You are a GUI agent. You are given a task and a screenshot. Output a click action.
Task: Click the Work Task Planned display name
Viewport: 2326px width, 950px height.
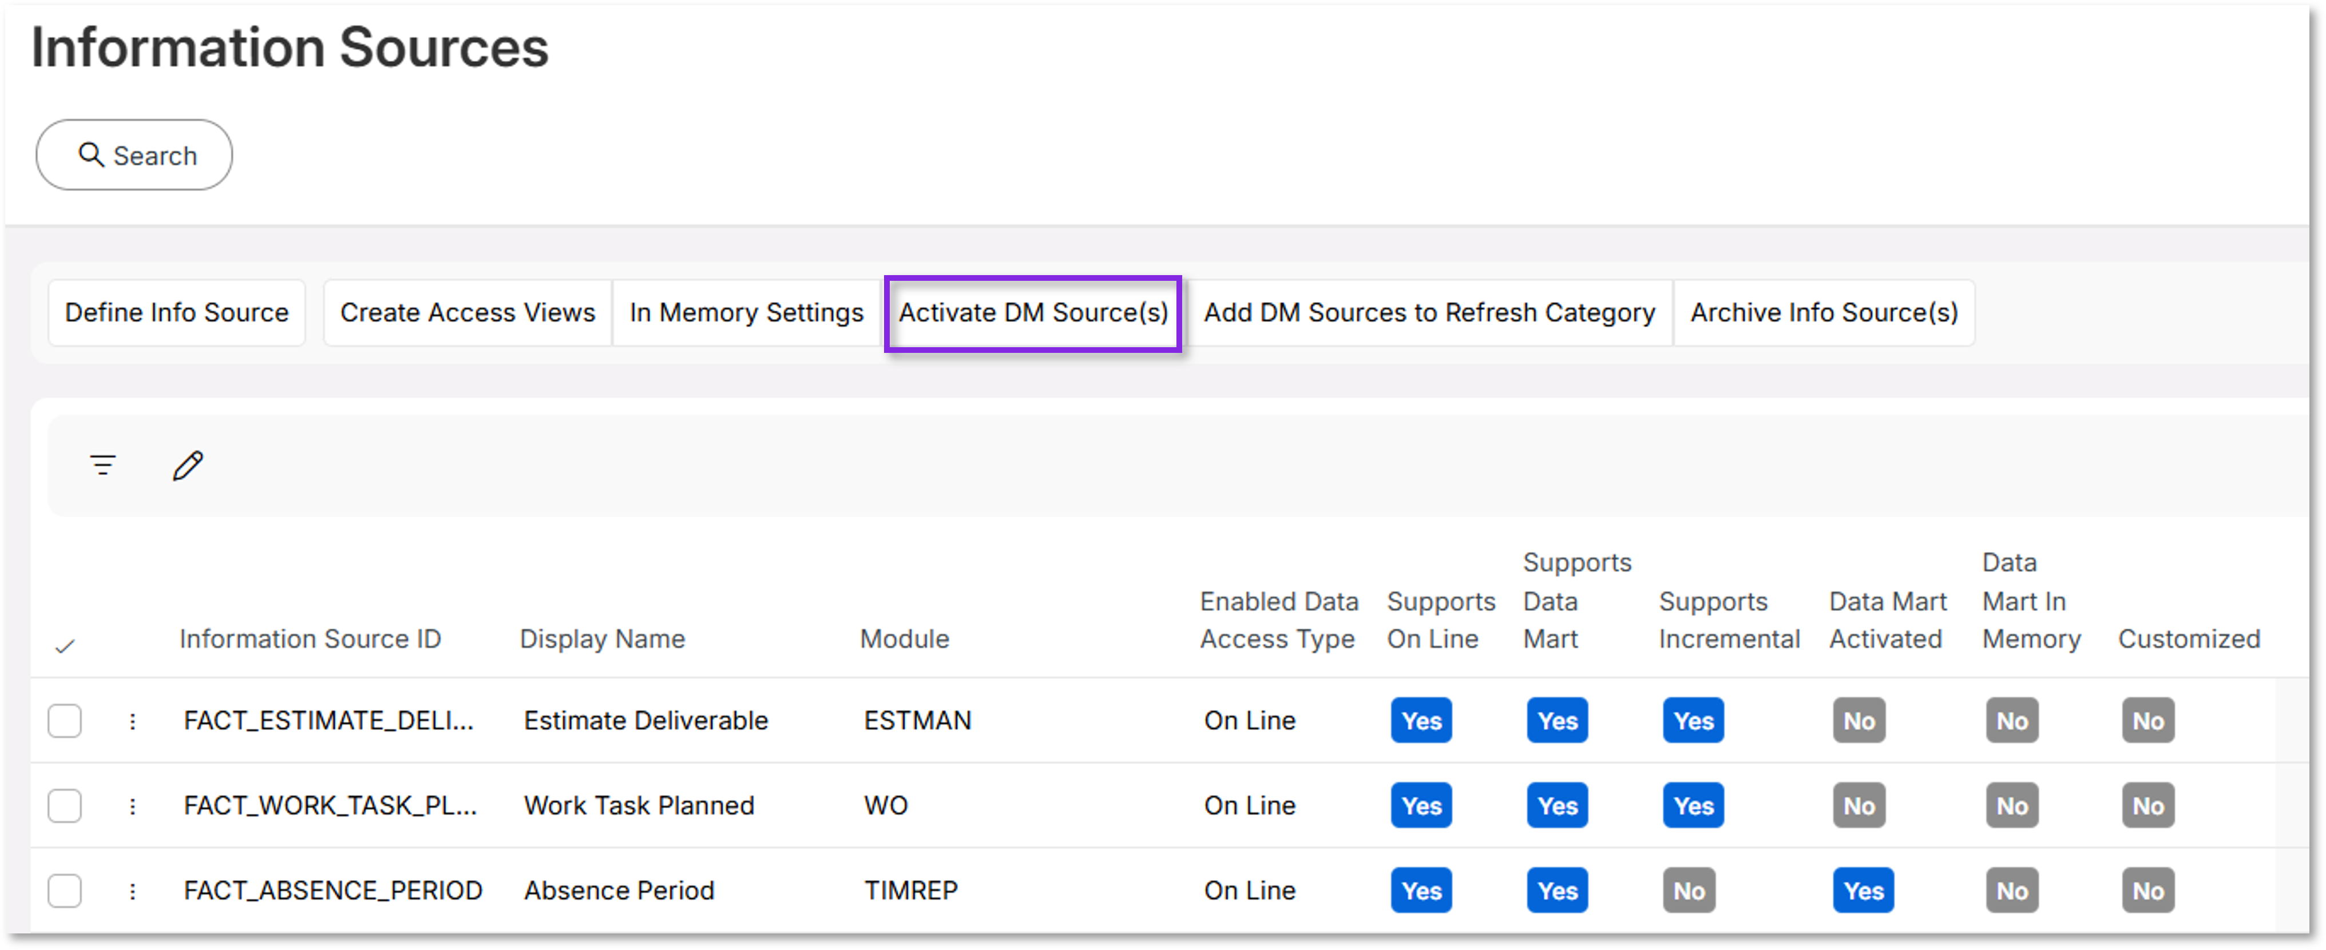[x=639, y=806]
